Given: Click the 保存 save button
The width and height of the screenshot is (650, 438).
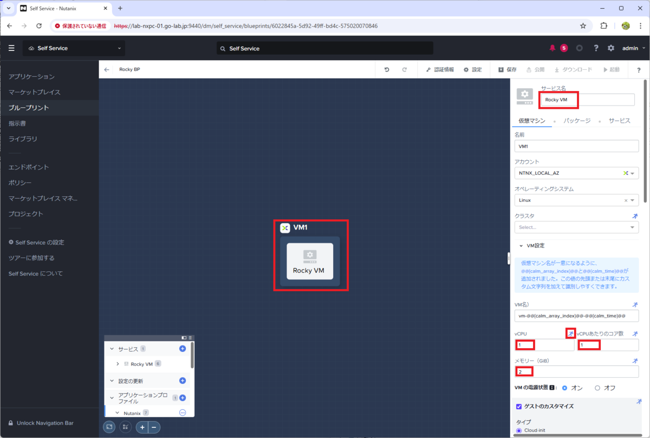Looking at the screenshot, I should tap(508, 69).
